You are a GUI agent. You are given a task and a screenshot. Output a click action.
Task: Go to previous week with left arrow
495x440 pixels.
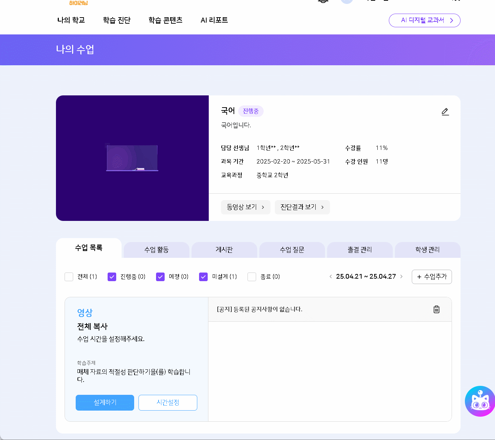(x=330, y=276)
